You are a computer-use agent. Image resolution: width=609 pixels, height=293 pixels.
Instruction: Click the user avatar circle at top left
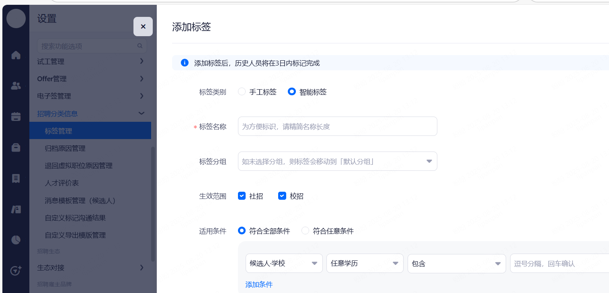[x=16, y=18]
